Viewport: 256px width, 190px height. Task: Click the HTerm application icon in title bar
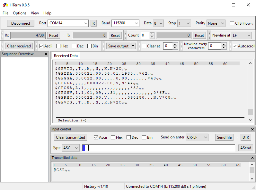(5, 5)
